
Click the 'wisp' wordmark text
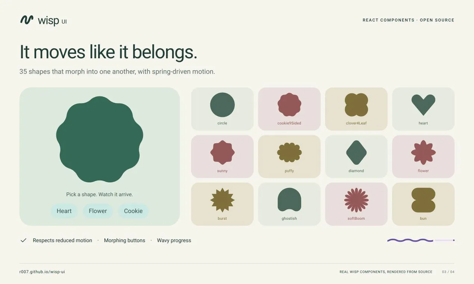(x=49, y=20)
